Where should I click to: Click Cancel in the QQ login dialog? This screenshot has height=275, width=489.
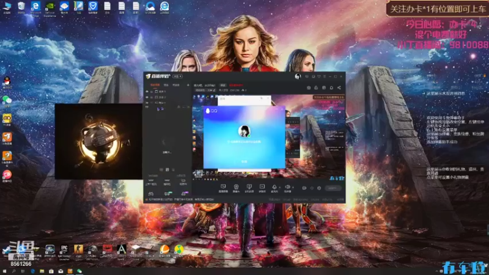tap(244, 161)
